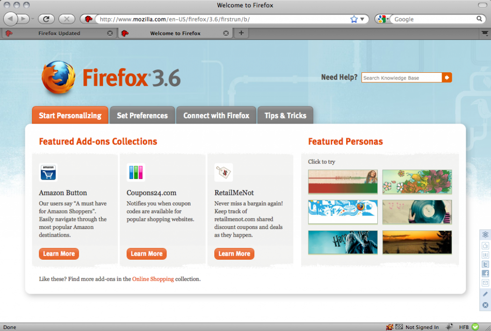Open the Tips & Tricks tab
The width and height of the screenshot is (491, 331).
(x=285, y=115)
